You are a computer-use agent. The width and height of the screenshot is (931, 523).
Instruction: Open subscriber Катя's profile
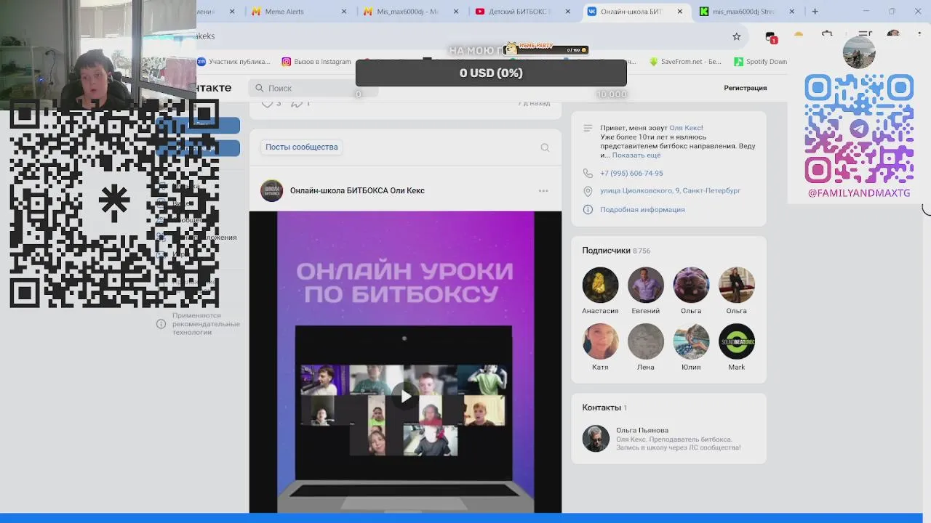coord(600,347)
